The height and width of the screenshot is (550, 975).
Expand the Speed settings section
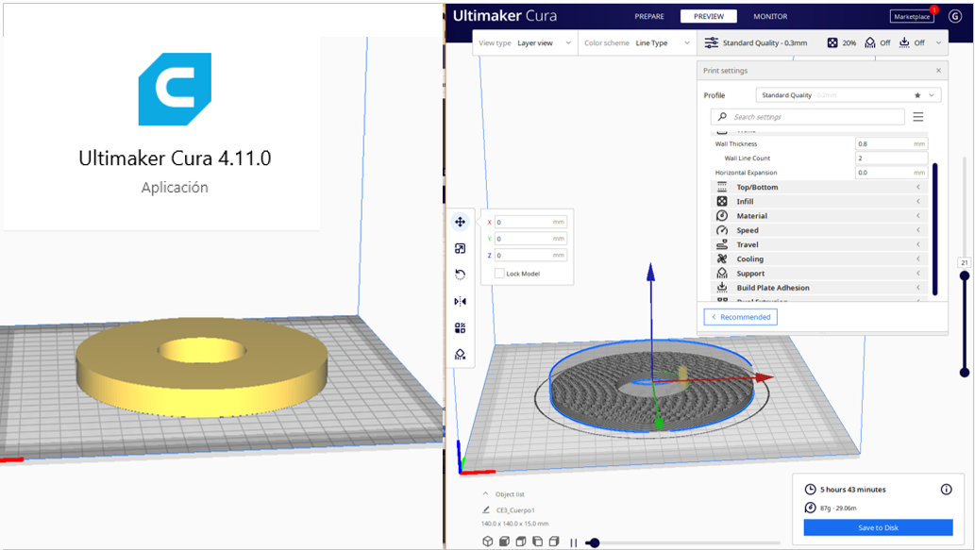click(818, 230)
